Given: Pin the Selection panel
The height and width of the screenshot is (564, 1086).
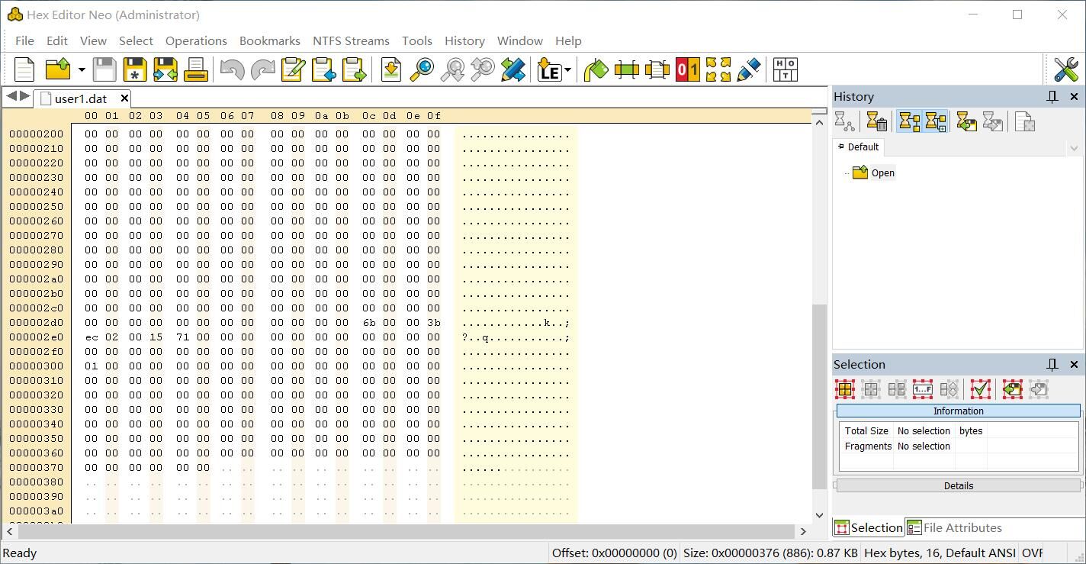Looking at the screenshot, I should 1052,364.
